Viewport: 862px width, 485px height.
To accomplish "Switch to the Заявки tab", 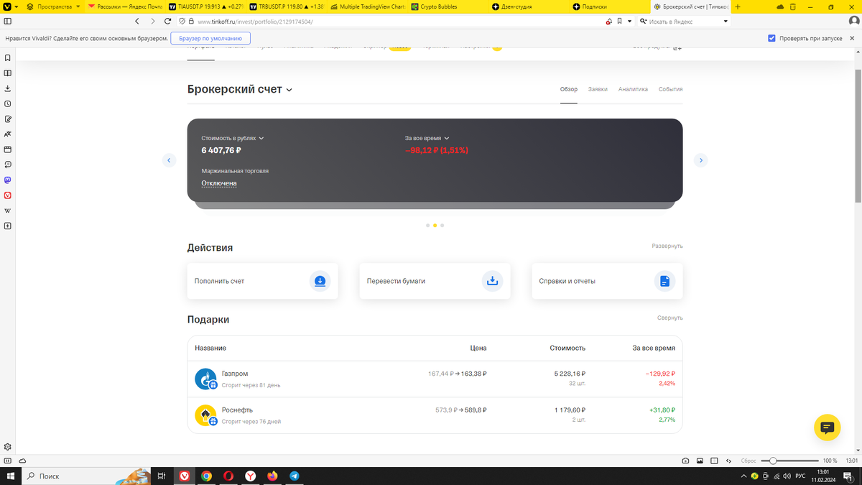I will pyautogui.click(x=598, y=89).
